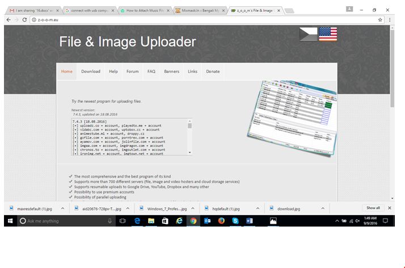Expand options for hqdefault (1).jpg download
This screenshot has width=405, height=268.
point(258,208)
